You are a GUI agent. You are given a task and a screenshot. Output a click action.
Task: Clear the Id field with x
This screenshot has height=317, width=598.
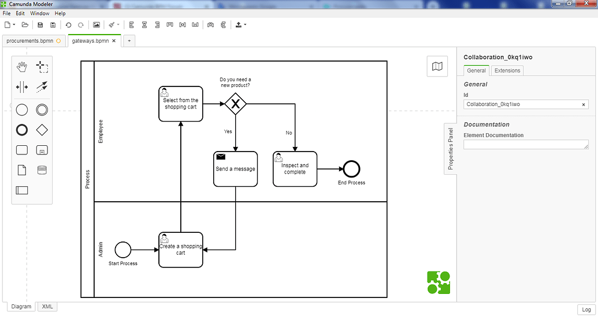[x=583, y=105]
